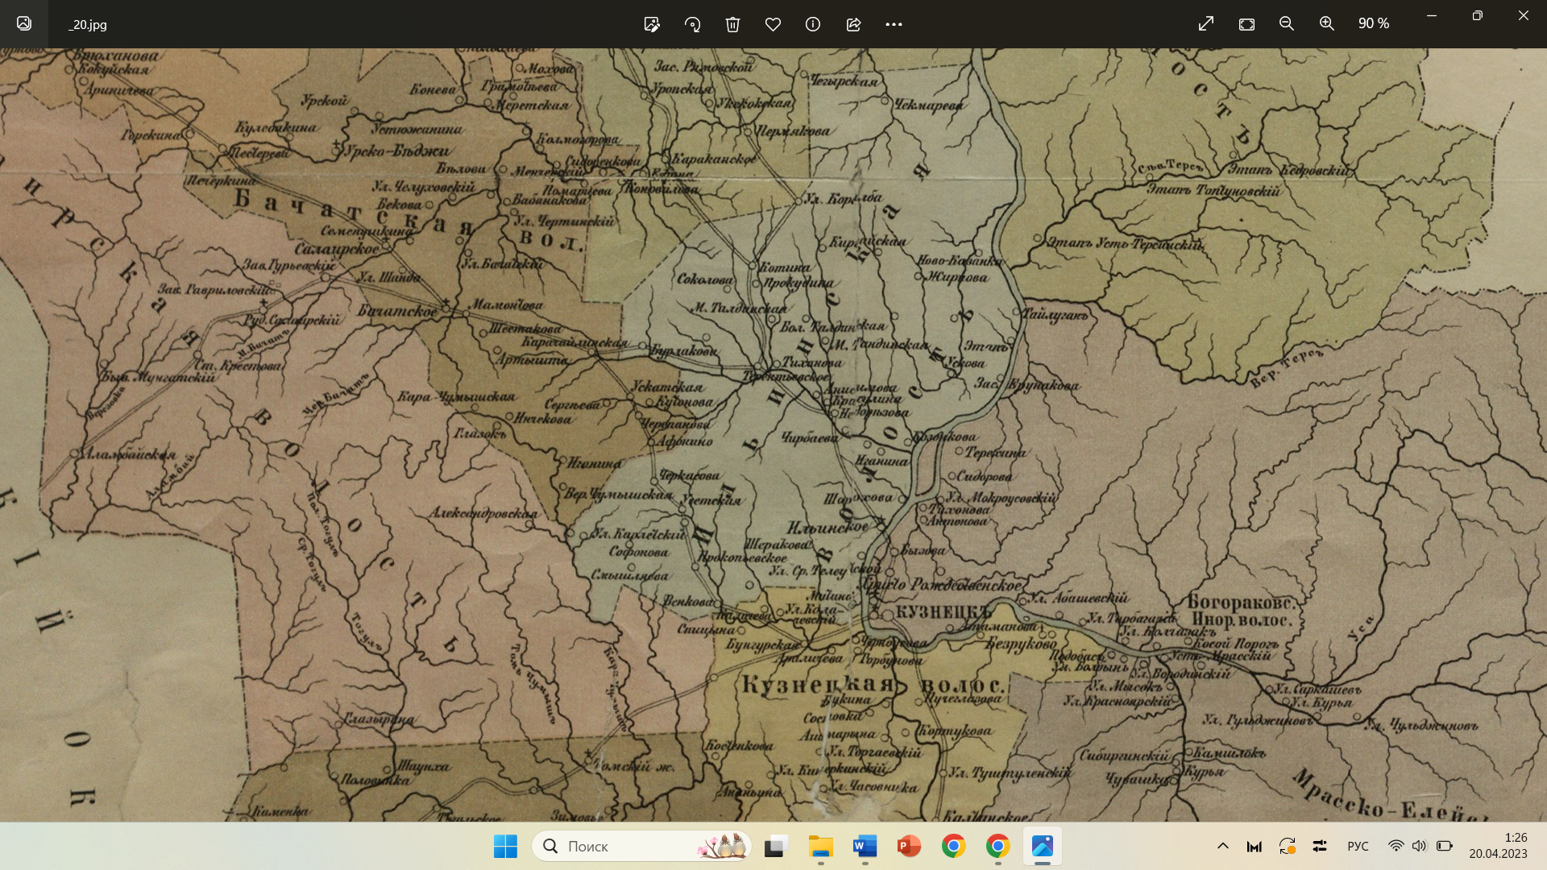Open file info panel icon
This screenshot has width=1547, height=870.
pyautogui.click(x=813, y=24)
